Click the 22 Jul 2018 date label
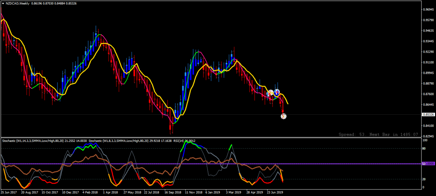The height and width of the screenshot is (196, 436). [x=152, y=192]
